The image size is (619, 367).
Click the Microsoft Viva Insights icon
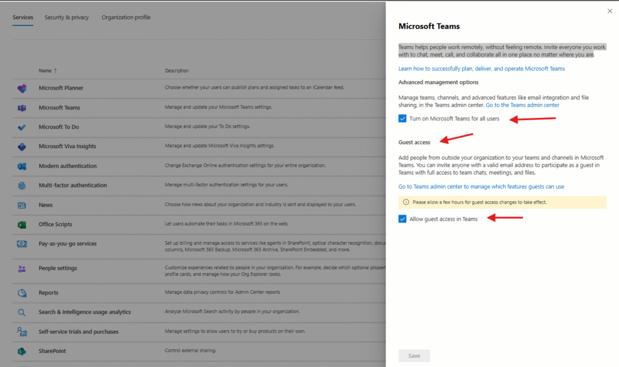click(x=22, y=146)
